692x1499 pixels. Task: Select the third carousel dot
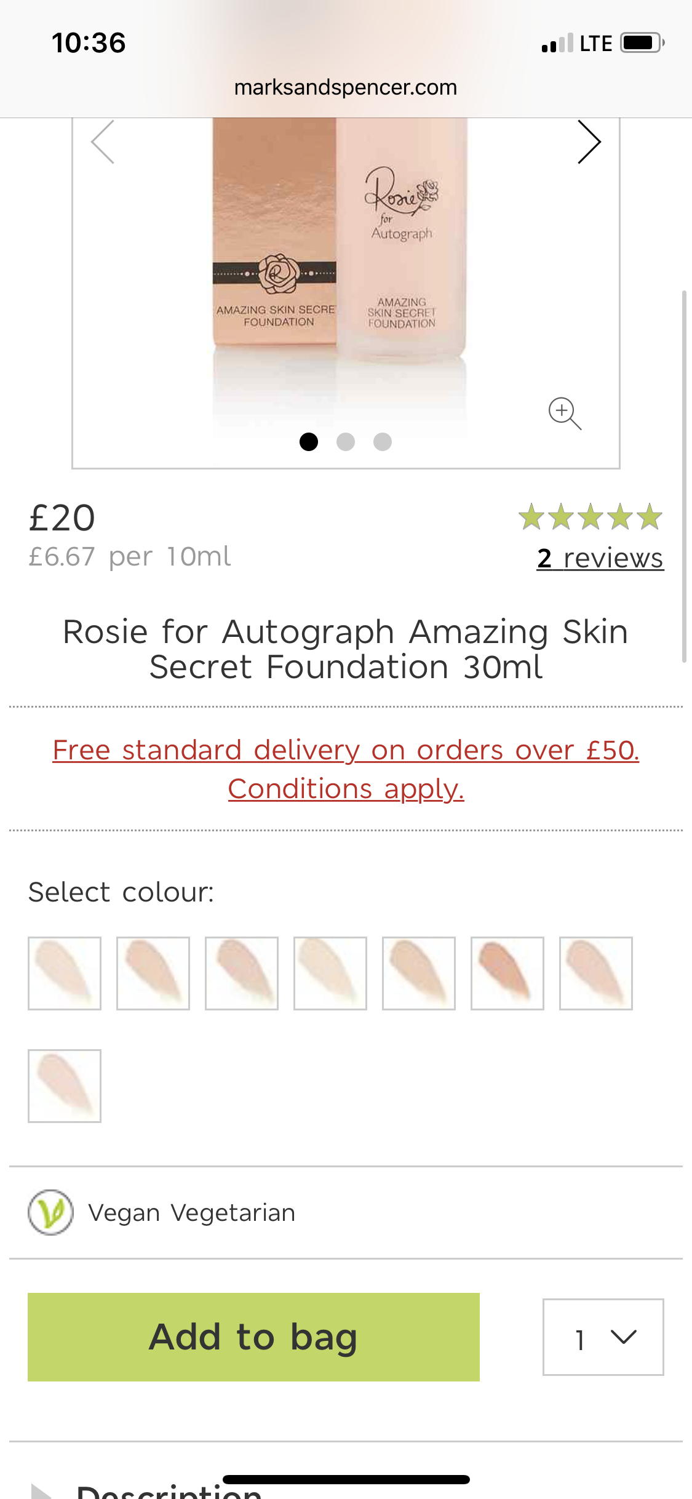383,442
